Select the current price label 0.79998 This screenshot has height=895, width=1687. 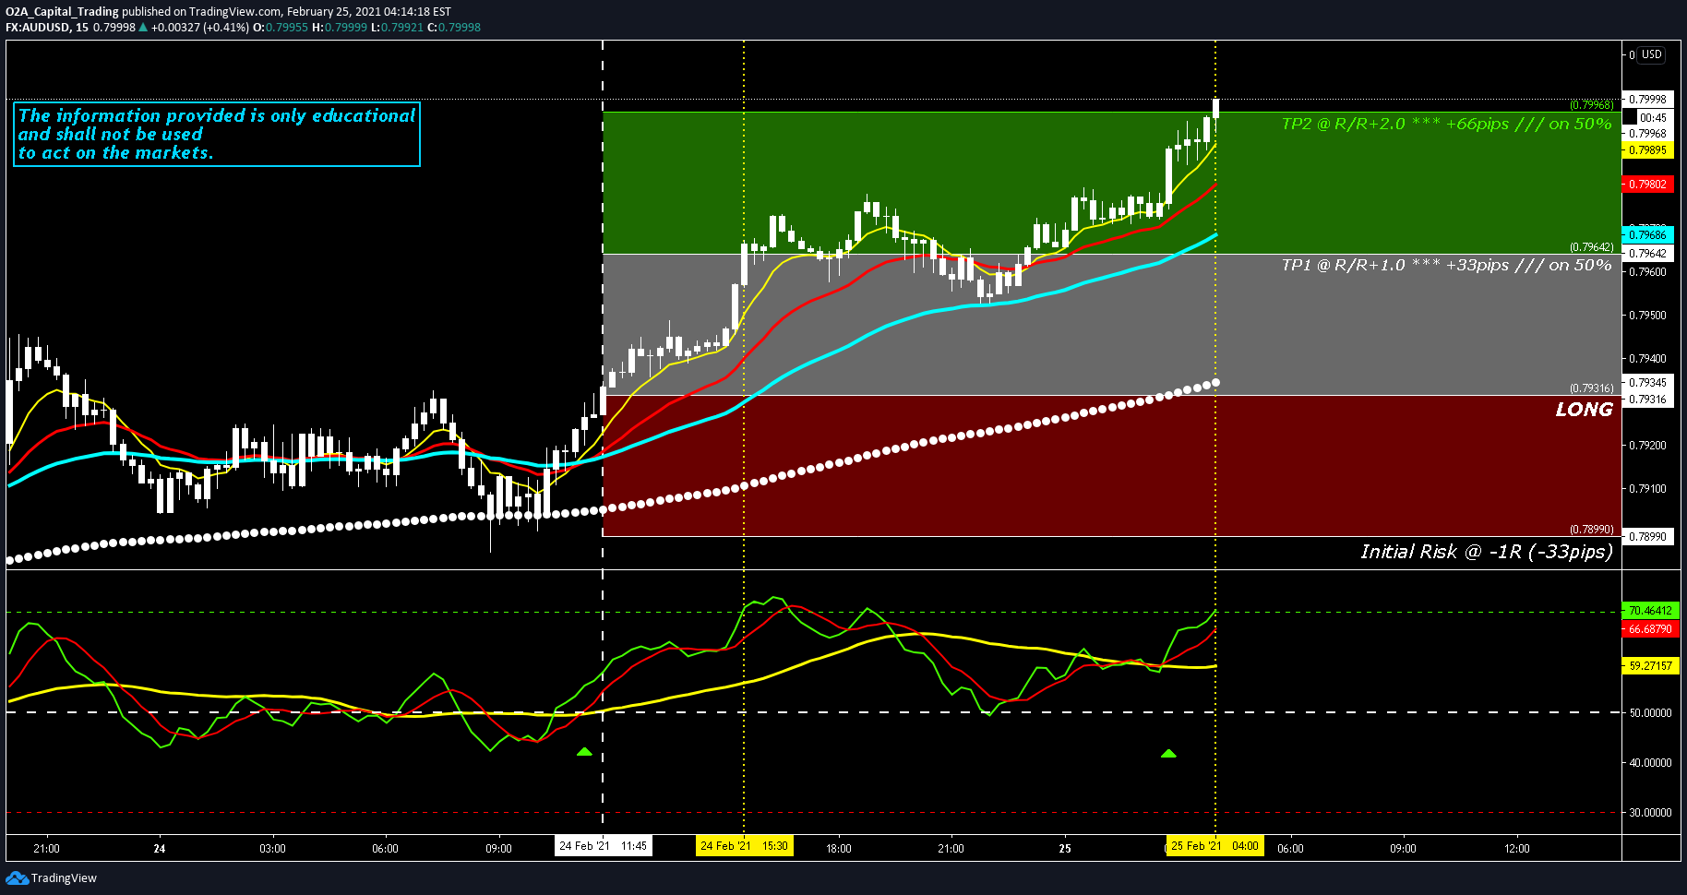(1647, 100)
